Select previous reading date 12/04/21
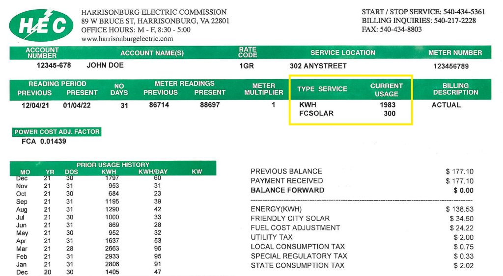Screen dimensions: 503x276 [x=35, y=105]
